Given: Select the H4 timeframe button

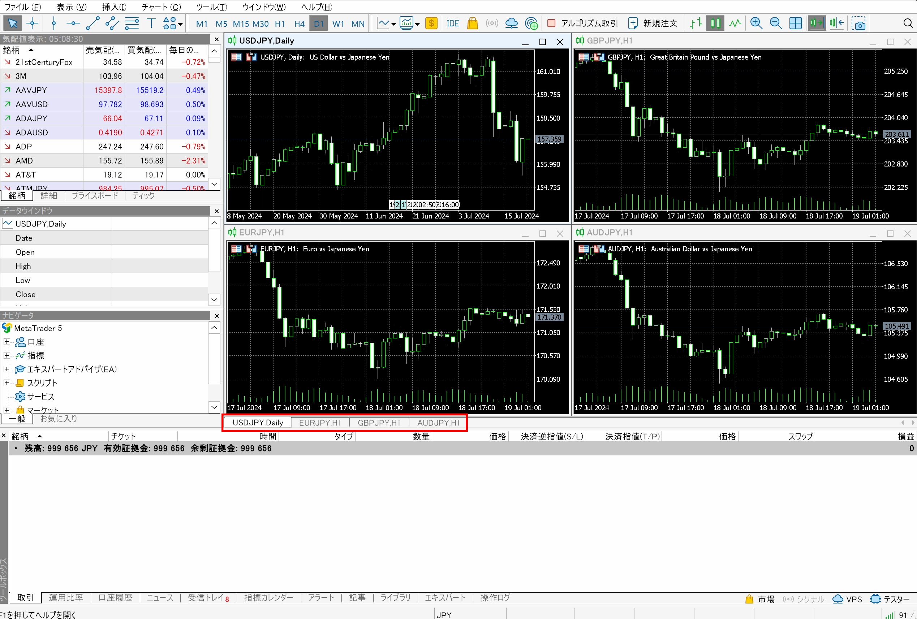Looking at the screenshot, I should click(x=299, y=24).
